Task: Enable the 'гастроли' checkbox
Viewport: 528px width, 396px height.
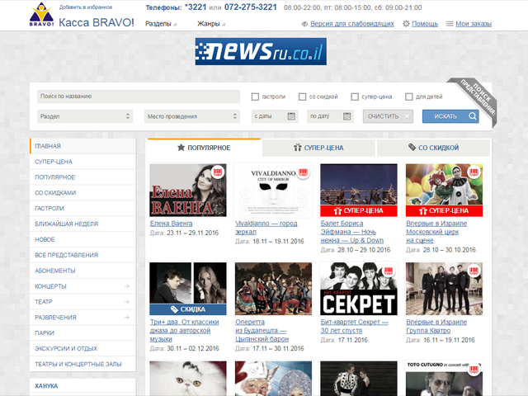Action: point(255,97)
